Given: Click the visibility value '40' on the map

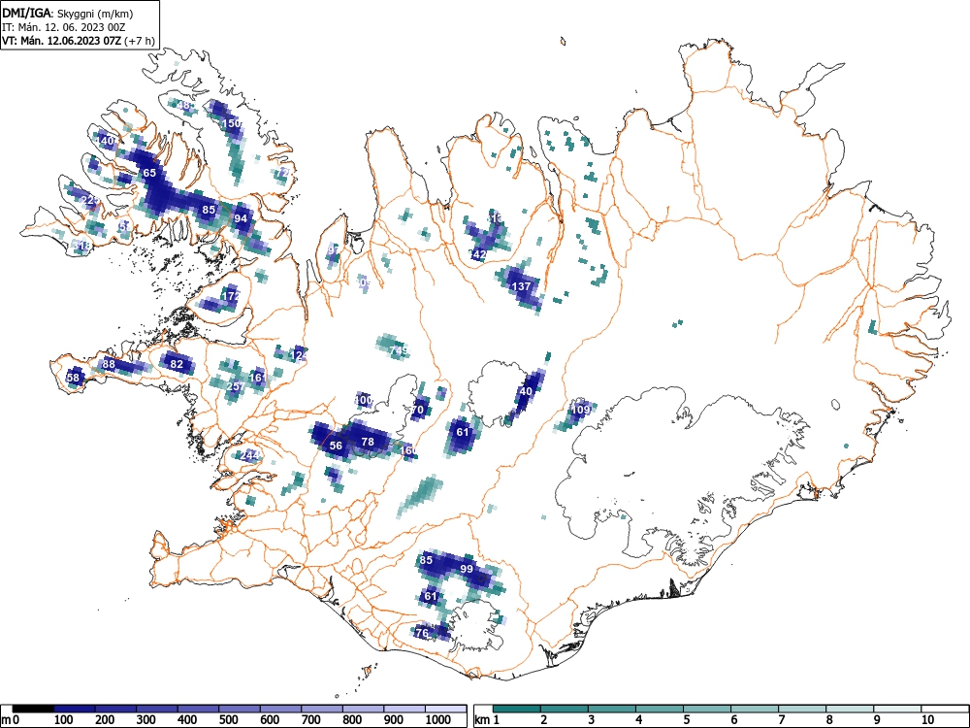Looking at the screenshot, I should tap(526, 391).
